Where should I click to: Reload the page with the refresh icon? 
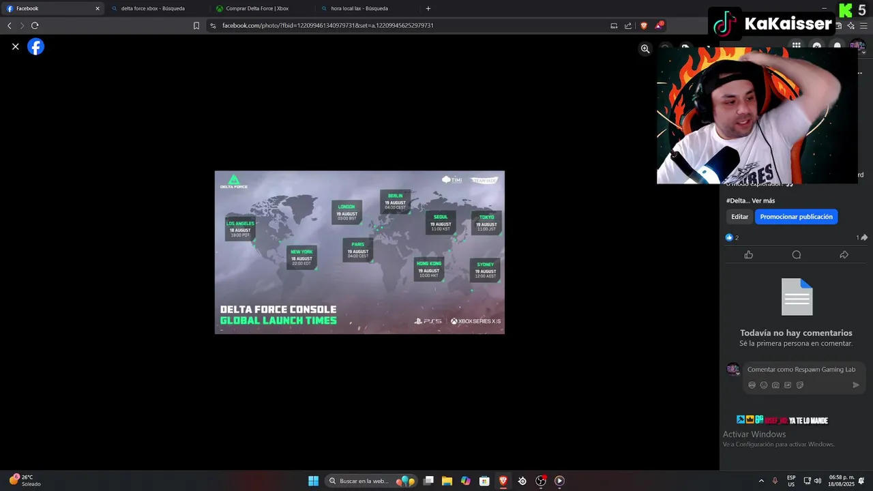(x=35, y=26)
